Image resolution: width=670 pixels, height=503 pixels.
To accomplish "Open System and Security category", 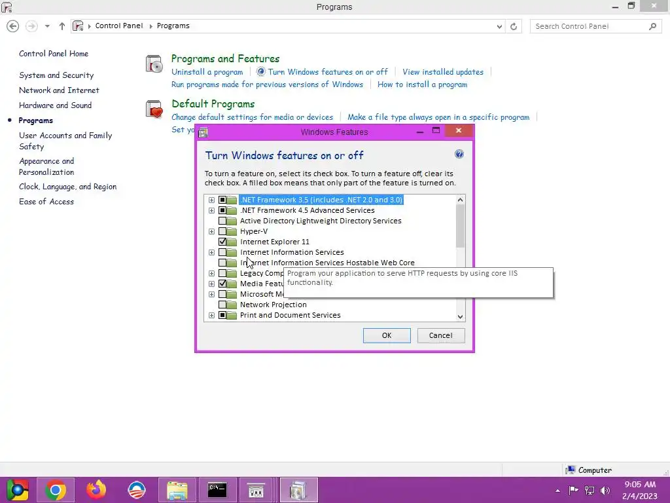I will [x=56, y=75].
